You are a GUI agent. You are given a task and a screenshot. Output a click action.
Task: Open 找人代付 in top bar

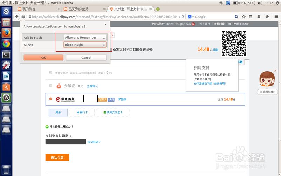click(x=205, y=24)
